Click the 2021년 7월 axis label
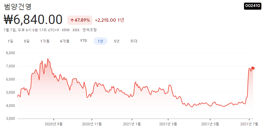 tap(249, 124)
